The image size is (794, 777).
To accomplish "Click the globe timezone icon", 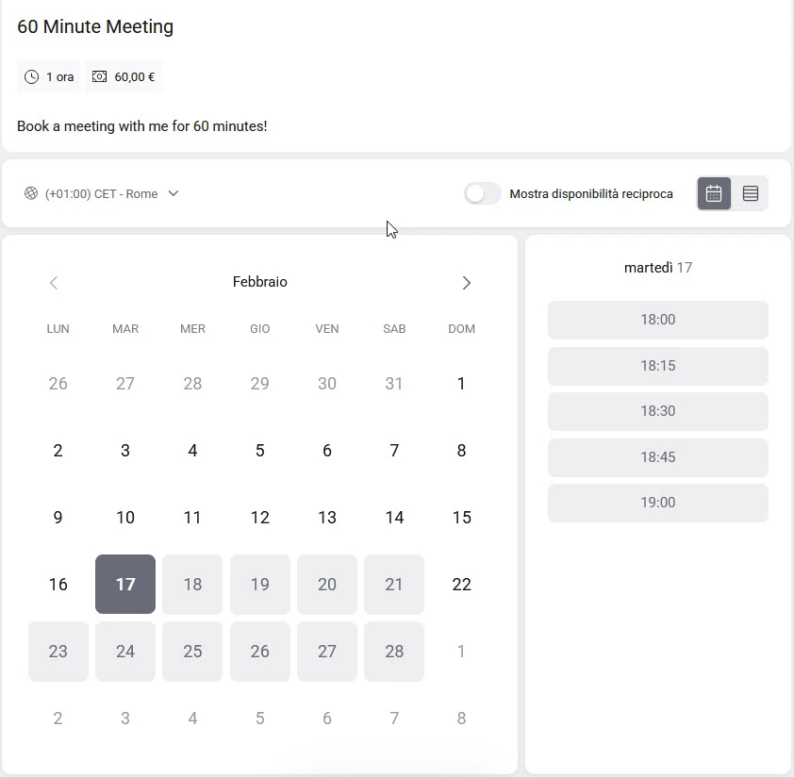I will pos(31,193).
